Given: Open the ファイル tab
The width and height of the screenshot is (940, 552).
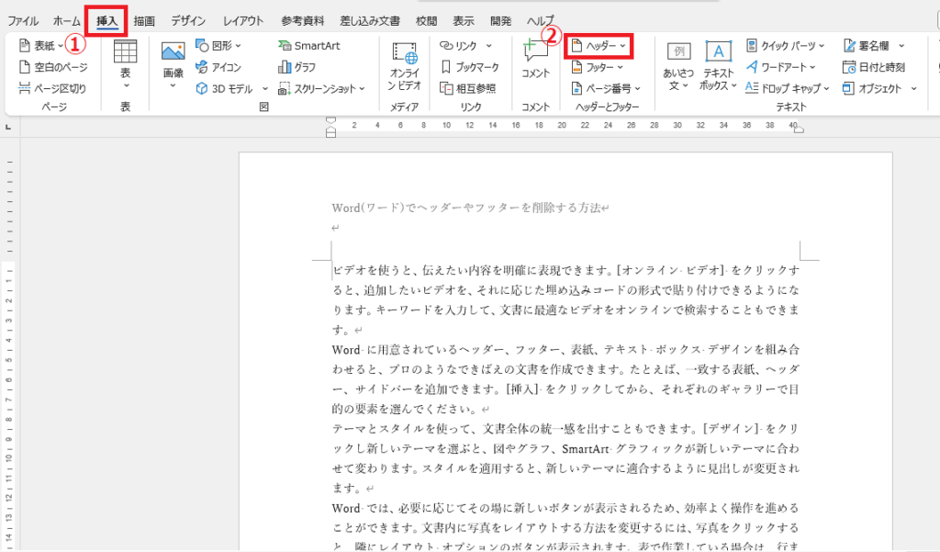Looking at the screenshot, I should (x=23, y=21).
